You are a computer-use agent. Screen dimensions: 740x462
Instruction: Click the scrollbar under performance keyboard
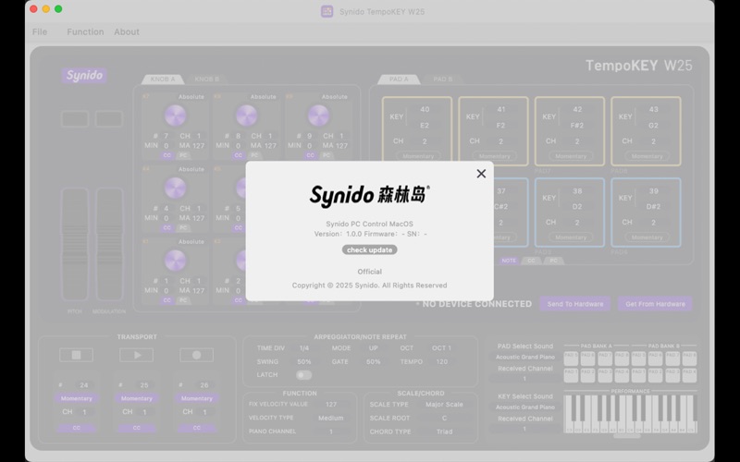(x=627, y=436)
